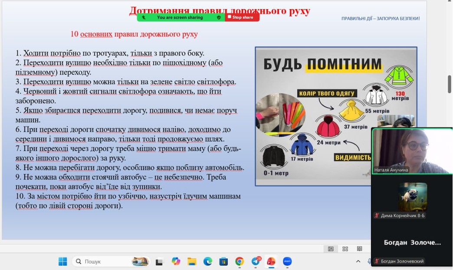
Task: Open Microsoft Store from the taskbar
Action: [x=223, y=261]
